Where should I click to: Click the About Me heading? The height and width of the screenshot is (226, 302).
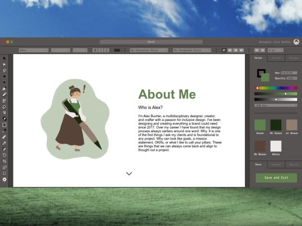[x=167, y=94]
